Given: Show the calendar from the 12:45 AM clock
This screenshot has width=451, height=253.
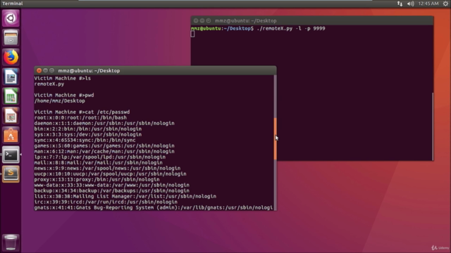Looking at the screenshot, I should [x=428, y=4].
